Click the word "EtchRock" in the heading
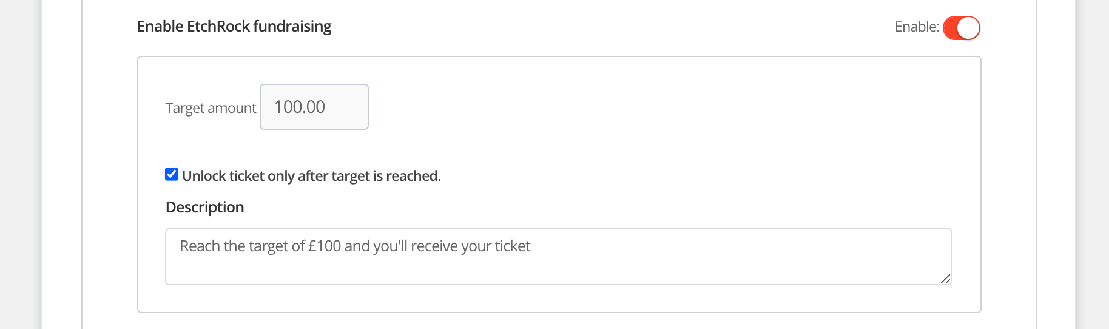This screenshot has height=329, width=1109. 218,27
